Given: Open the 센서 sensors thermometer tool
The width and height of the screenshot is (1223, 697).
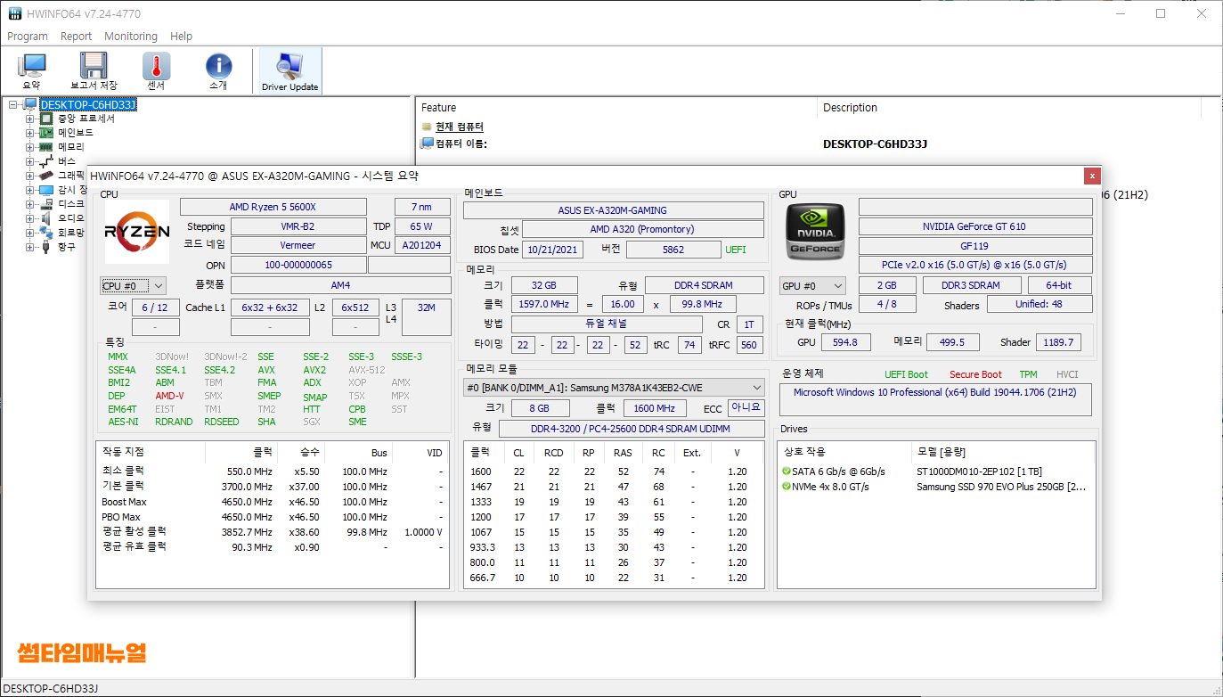Looking at the screenshot, I should (156, 70).
